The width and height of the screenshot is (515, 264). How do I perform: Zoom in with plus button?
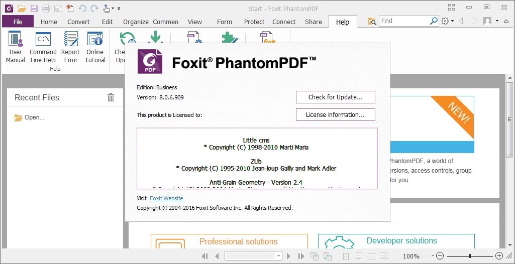tap(499, 256)
